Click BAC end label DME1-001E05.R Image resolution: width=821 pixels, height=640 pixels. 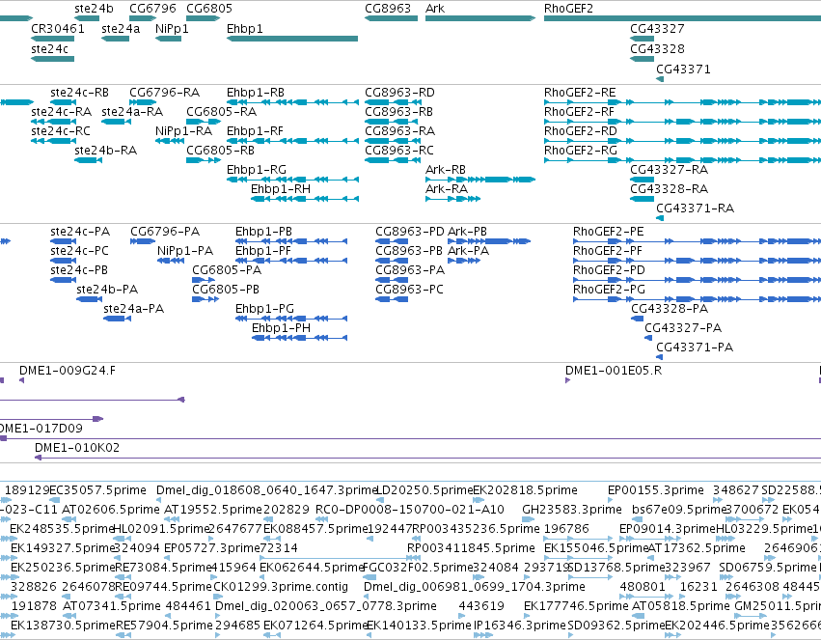614,372
